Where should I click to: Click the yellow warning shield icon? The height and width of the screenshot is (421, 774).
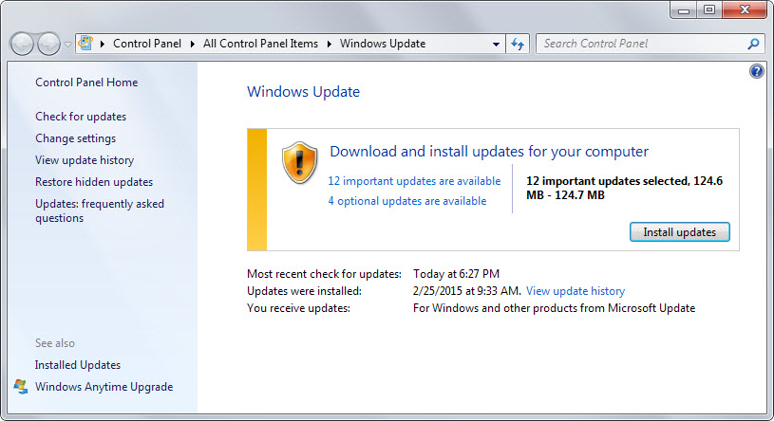click(299, 163)
